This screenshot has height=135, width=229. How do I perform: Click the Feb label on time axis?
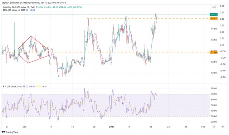pyautogui.click(x=203, y=127)
